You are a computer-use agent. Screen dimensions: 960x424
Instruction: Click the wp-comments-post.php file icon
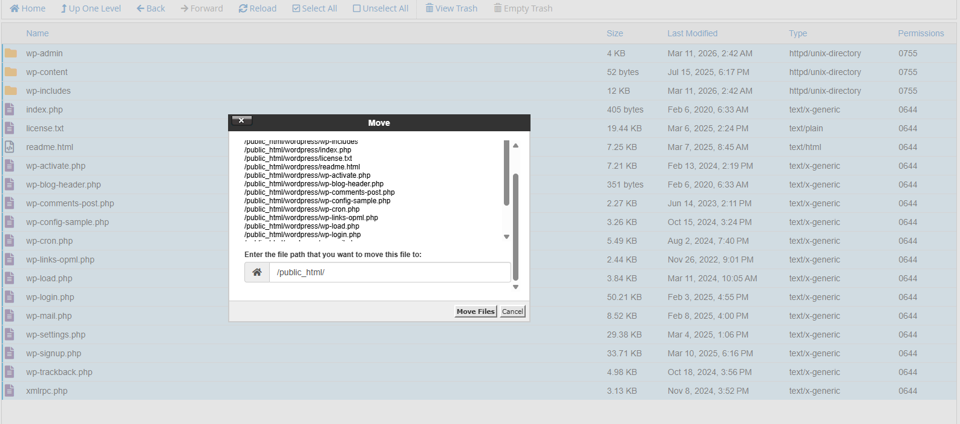click(10, 203)
